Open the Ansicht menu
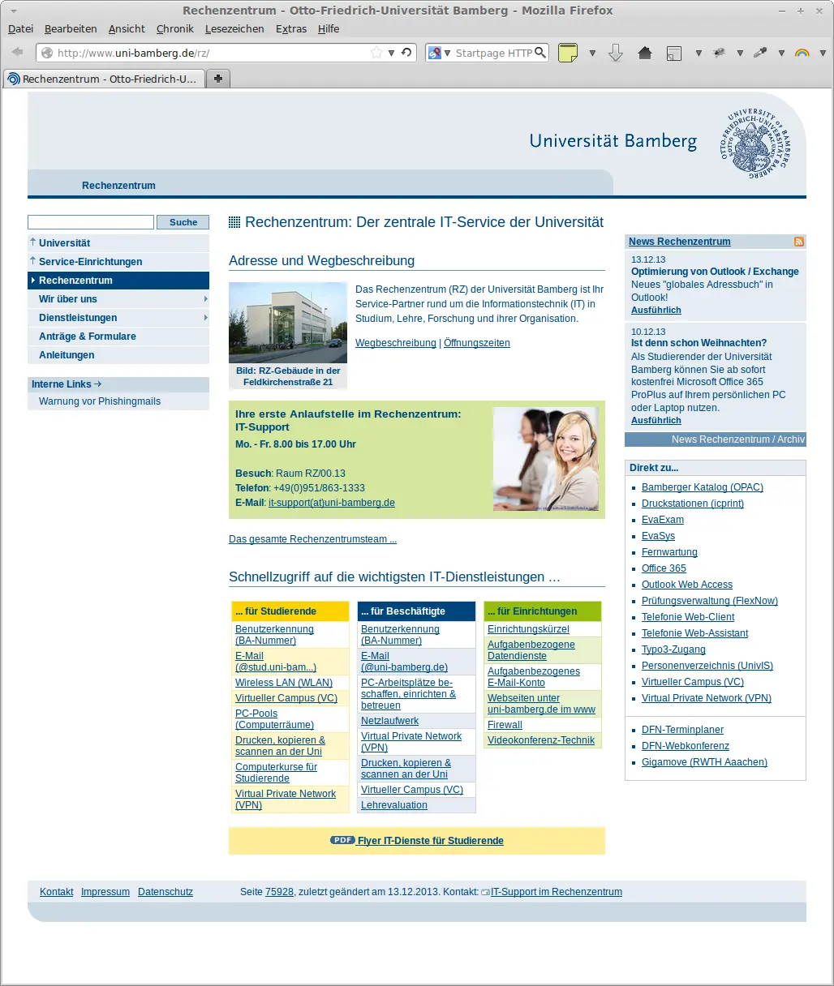Screen dimensions: 834x986 pyautogui.click(x=127, y=28)
